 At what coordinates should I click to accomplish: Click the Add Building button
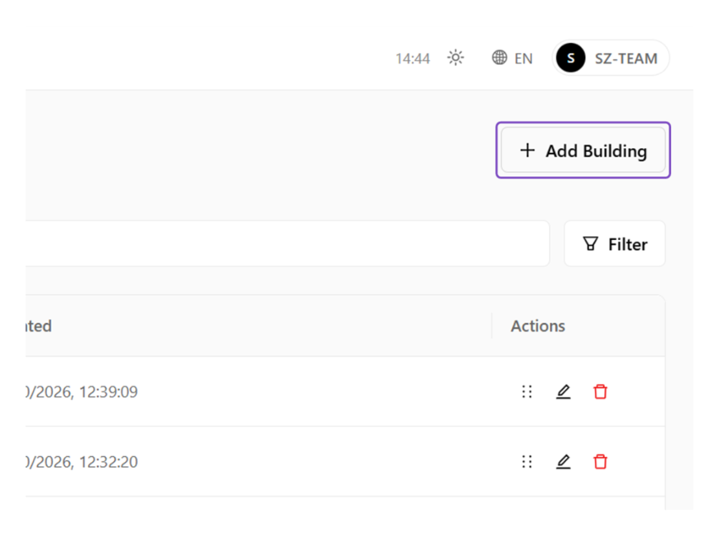tap(583, 150)
